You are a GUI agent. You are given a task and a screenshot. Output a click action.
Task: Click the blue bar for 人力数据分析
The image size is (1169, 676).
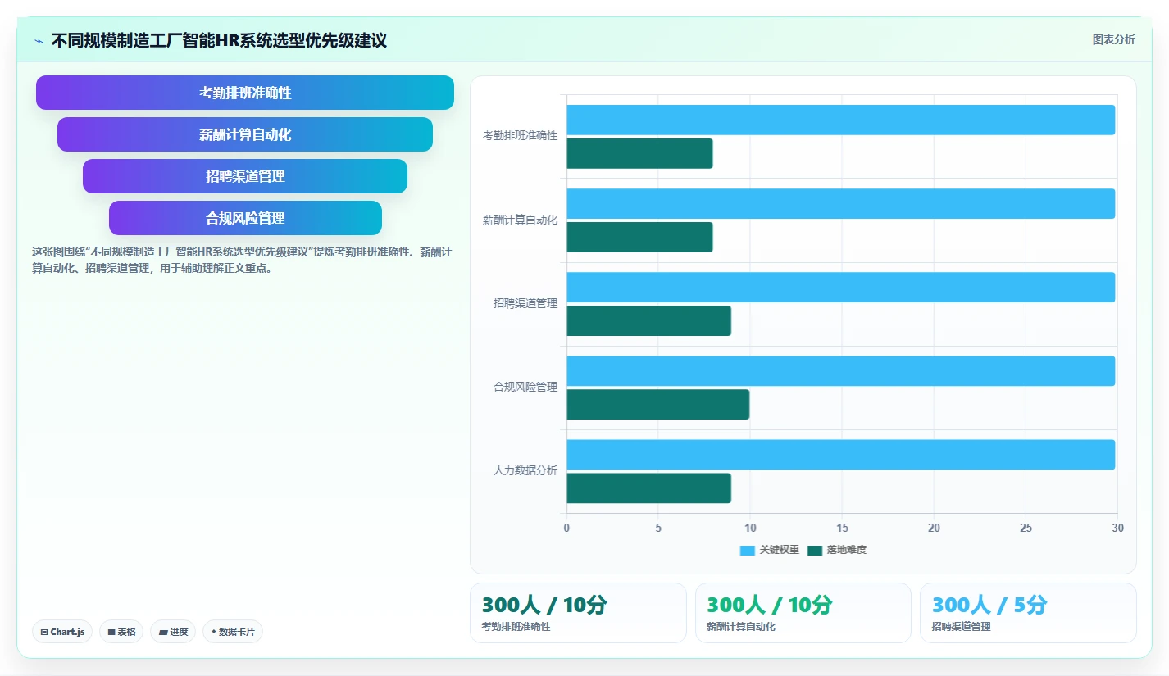pos(840,454)
